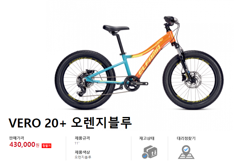The width and height of the screenshot is (250, 161).
Task: Click the handlebar grip on the bike
Action: (x=168, y=19)
